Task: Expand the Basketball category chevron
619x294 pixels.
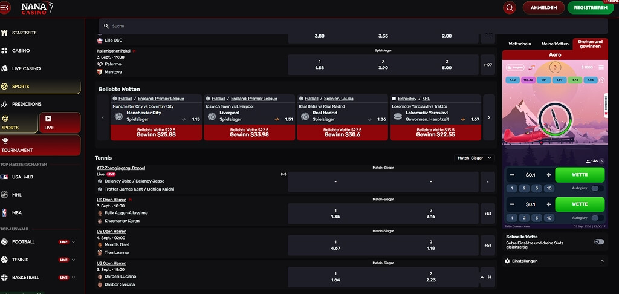Action: 73,278
